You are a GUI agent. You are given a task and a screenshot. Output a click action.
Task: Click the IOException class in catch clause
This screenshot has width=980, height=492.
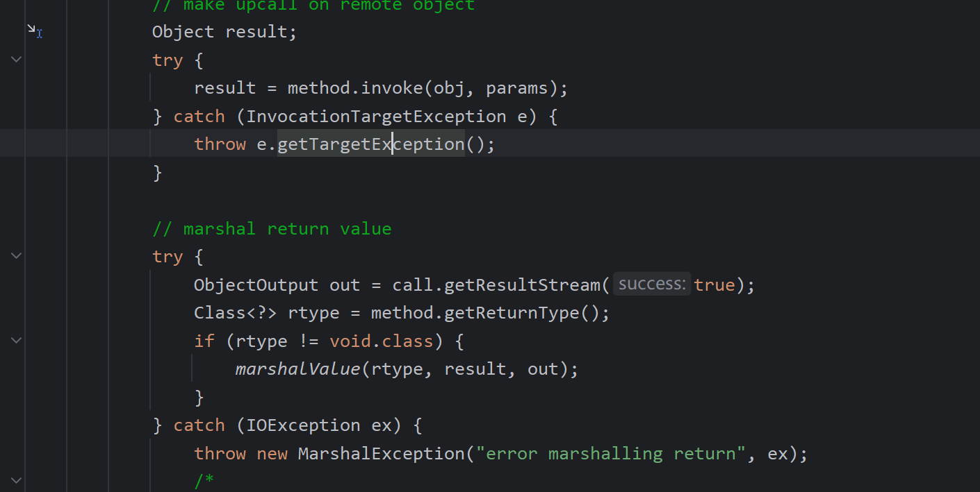click(303, 425)
